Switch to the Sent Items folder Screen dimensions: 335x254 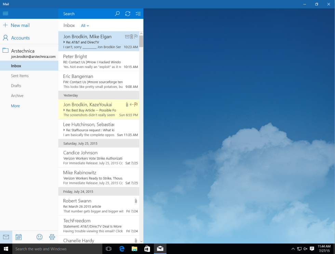click(19, 76)
